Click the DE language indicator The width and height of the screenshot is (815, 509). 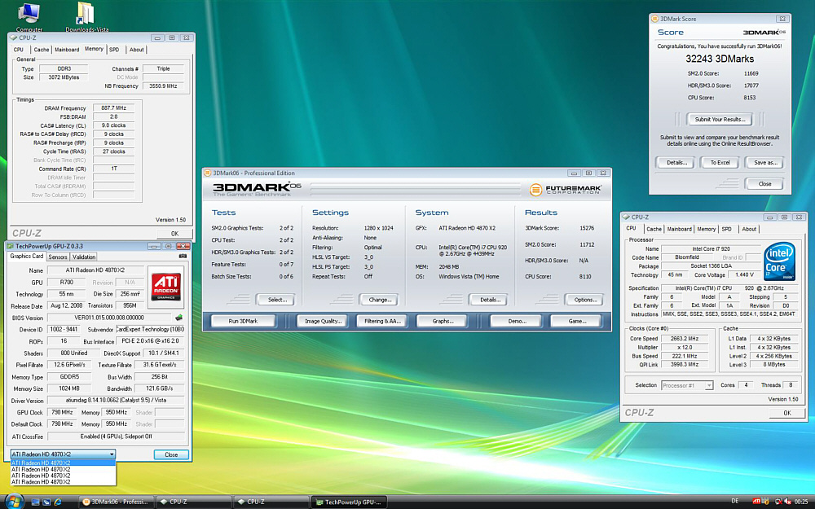(735, 501)
